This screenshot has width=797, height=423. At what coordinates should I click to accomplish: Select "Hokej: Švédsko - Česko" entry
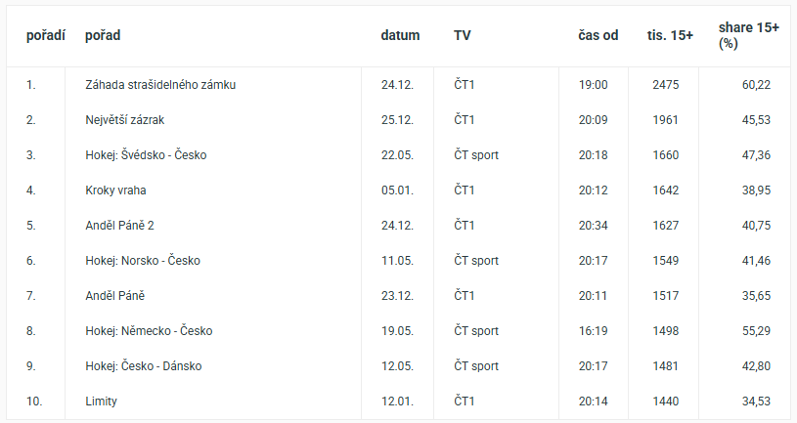tap(146, 155)
